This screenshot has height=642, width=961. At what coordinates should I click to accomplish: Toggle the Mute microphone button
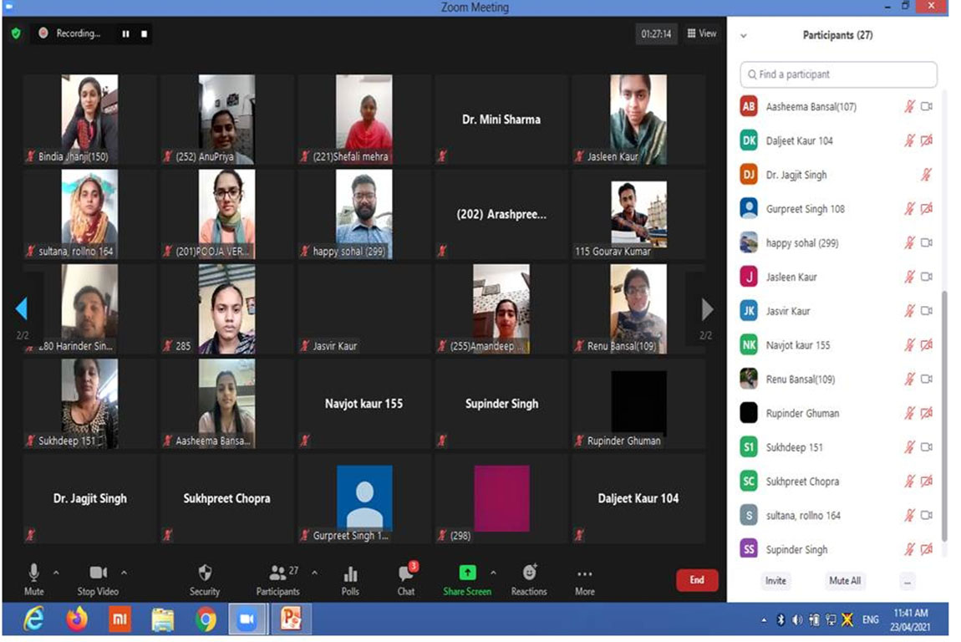pyautogui.click(x=33, y=573)
